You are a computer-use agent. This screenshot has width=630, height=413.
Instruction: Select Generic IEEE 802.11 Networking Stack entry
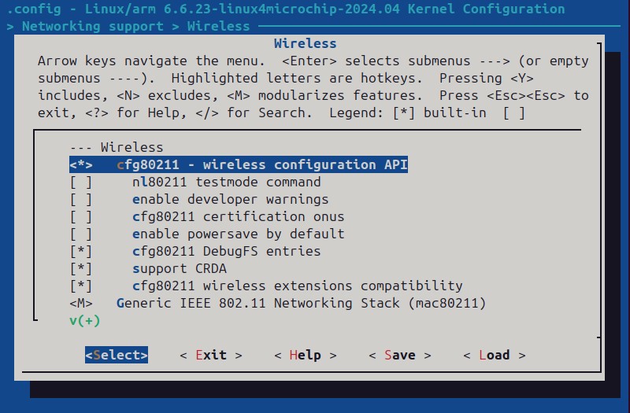(301, 303)
